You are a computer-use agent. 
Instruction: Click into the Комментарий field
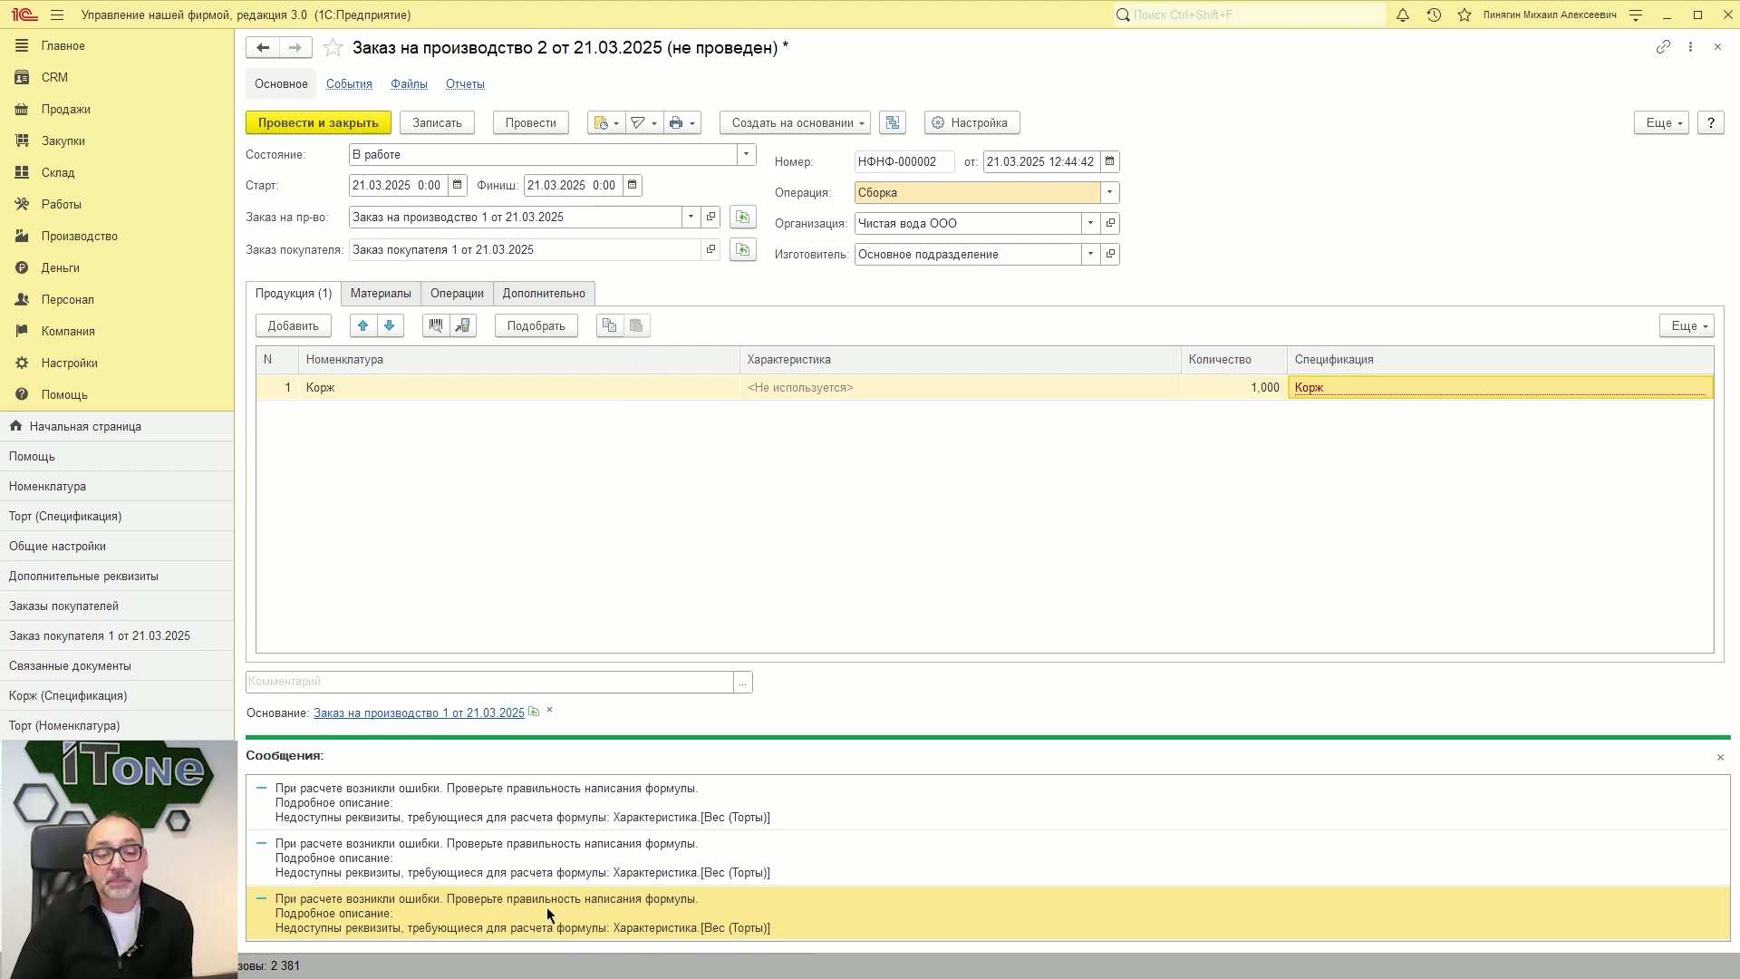(489, 682)
